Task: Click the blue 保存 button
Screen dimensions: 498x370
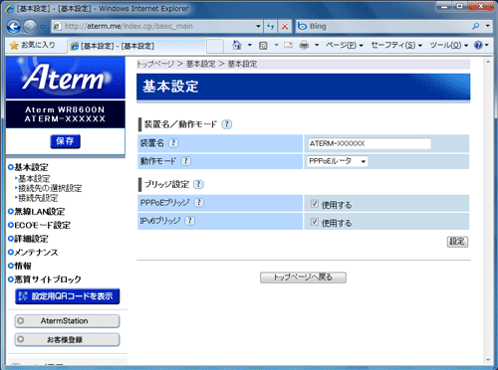Action: pos(65,141)
